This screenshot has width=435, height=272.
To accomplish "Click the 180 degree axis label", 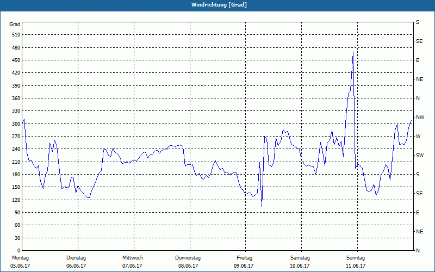I will point(16,174).
